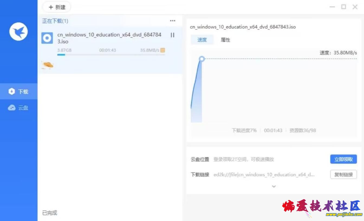Click the download progress bar
Screen dimensions: 364x221
pyautogui.click(x=111, y=55)
